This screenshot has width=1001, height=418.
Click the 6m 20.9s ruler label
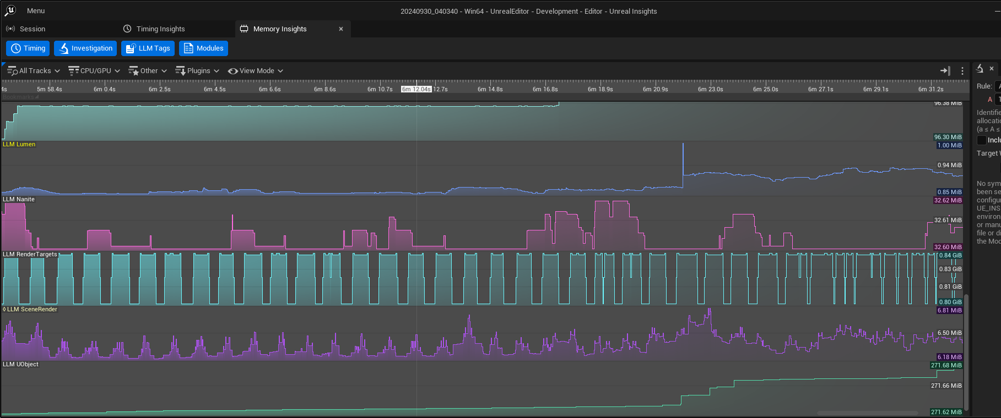[655, 89]
